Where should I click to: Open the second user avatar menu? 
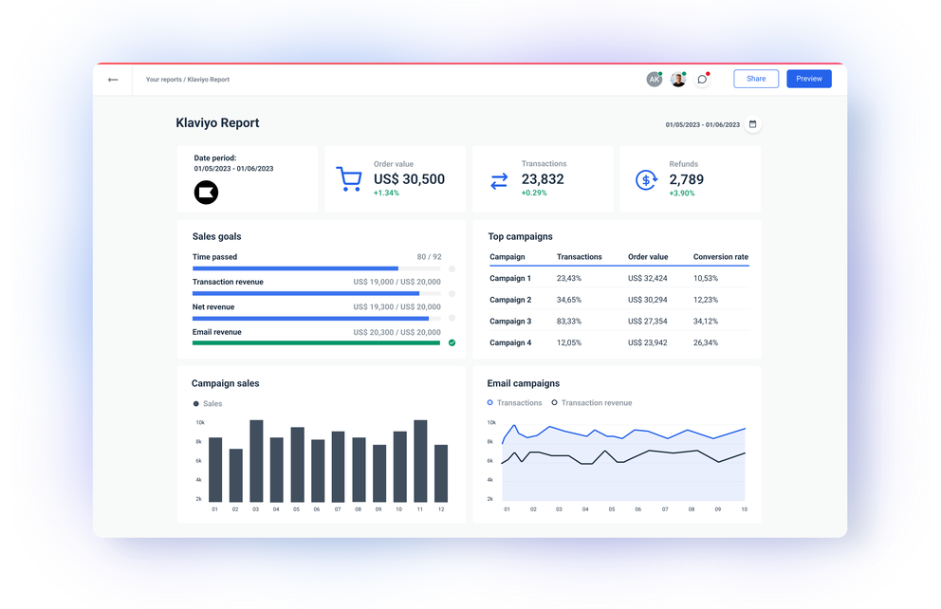click(x=678, y=79)
